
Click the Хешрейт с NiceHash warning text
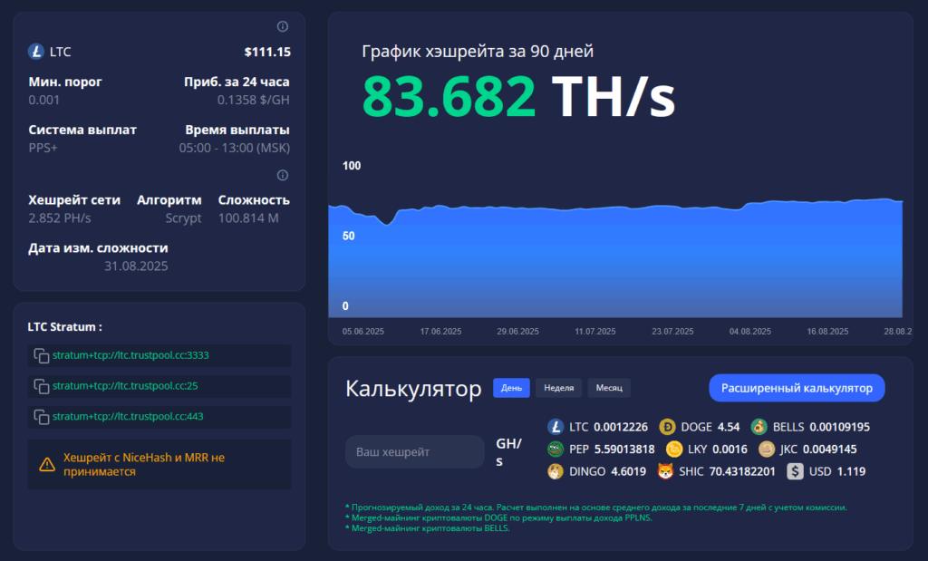(144, 465)
